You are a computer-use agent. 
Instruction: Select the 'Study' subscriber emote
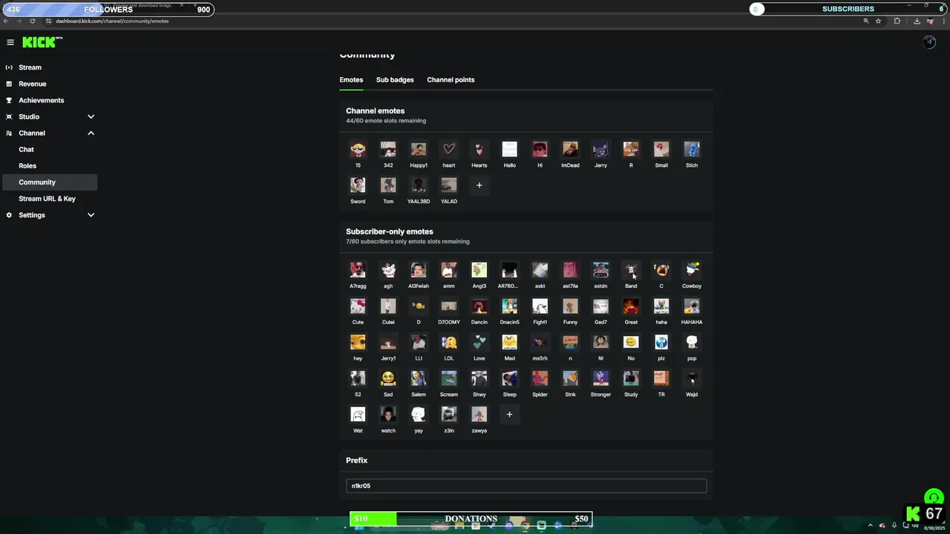(x=631, y=379)
